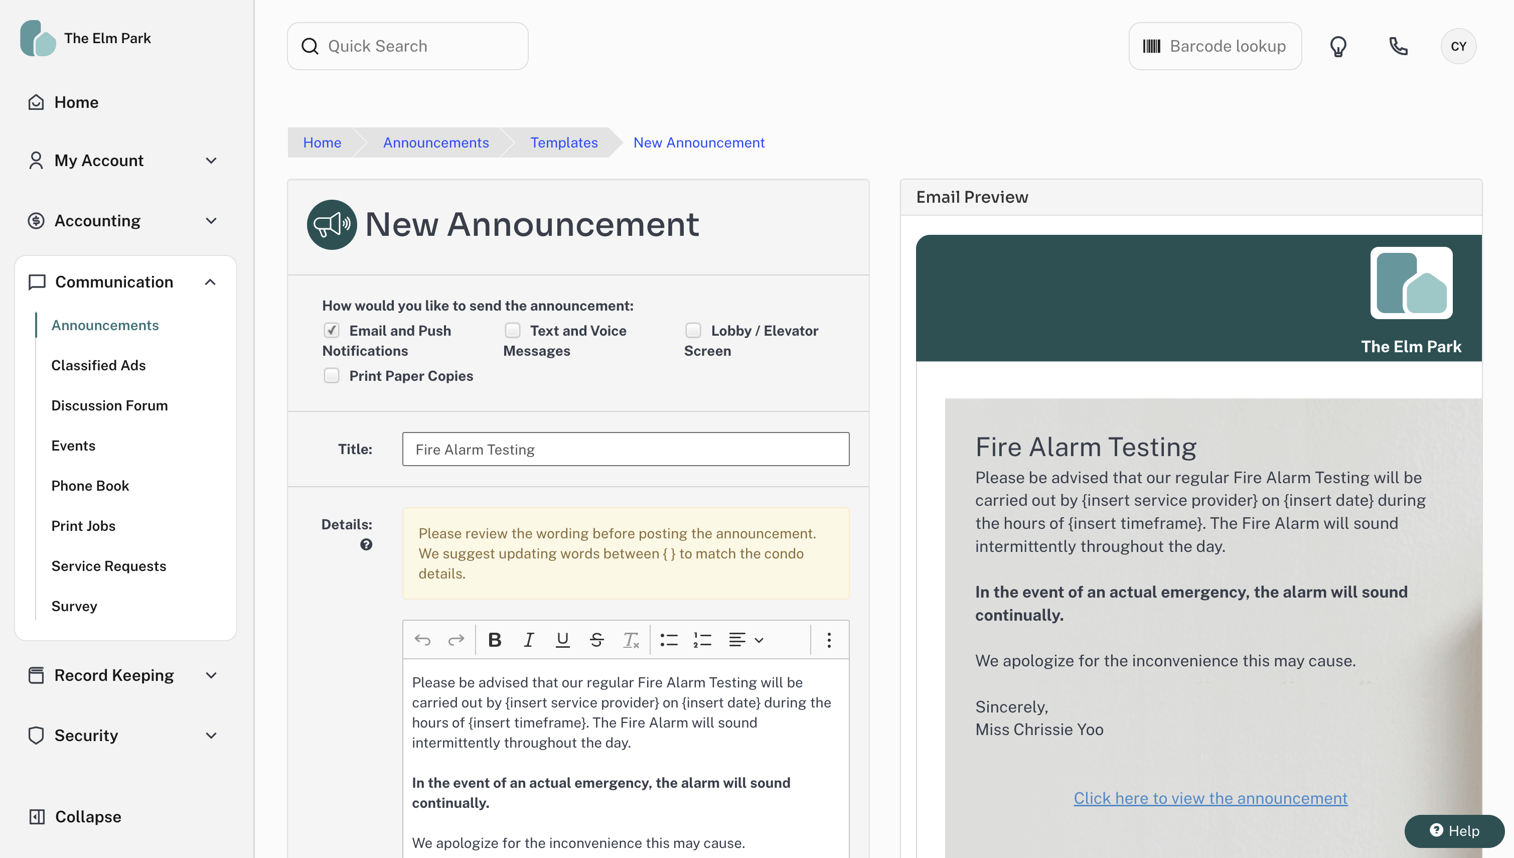1514x858 pixels.
Task: Check the Print Paper Copies option
Action: pyautogui.click(x=332, y=375)
